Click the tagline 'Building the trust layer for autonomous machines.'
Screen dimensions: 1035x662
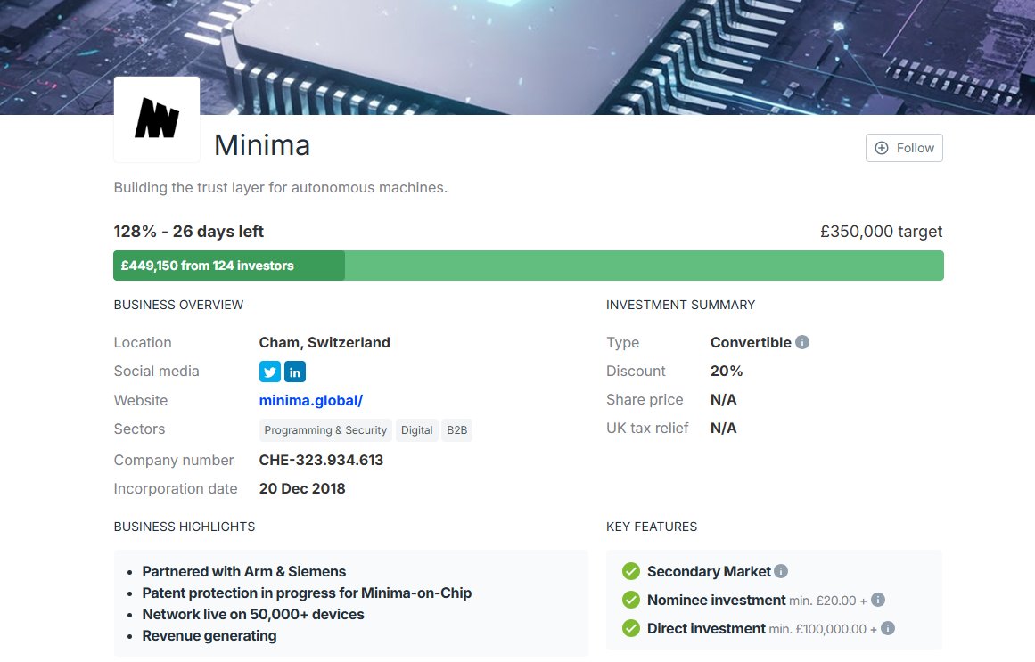(281, 187)
